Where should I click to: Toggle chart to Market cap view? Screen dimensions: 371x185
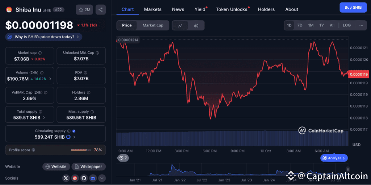[153, 25]
